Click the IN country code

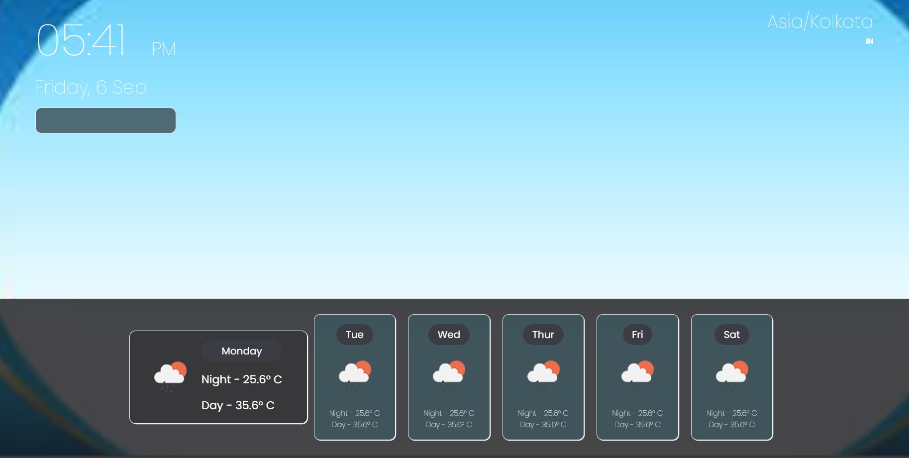pos(869,41)
